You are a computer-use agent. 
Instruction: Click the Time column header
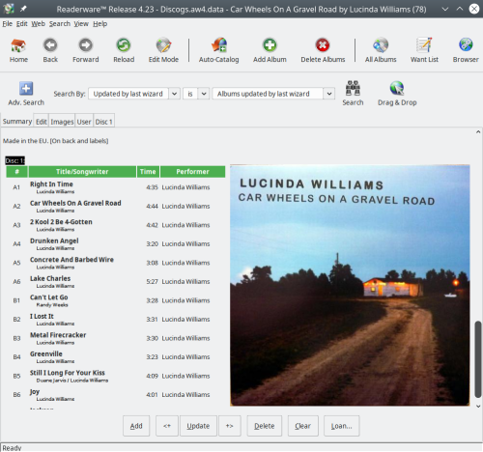pos(148,172)
